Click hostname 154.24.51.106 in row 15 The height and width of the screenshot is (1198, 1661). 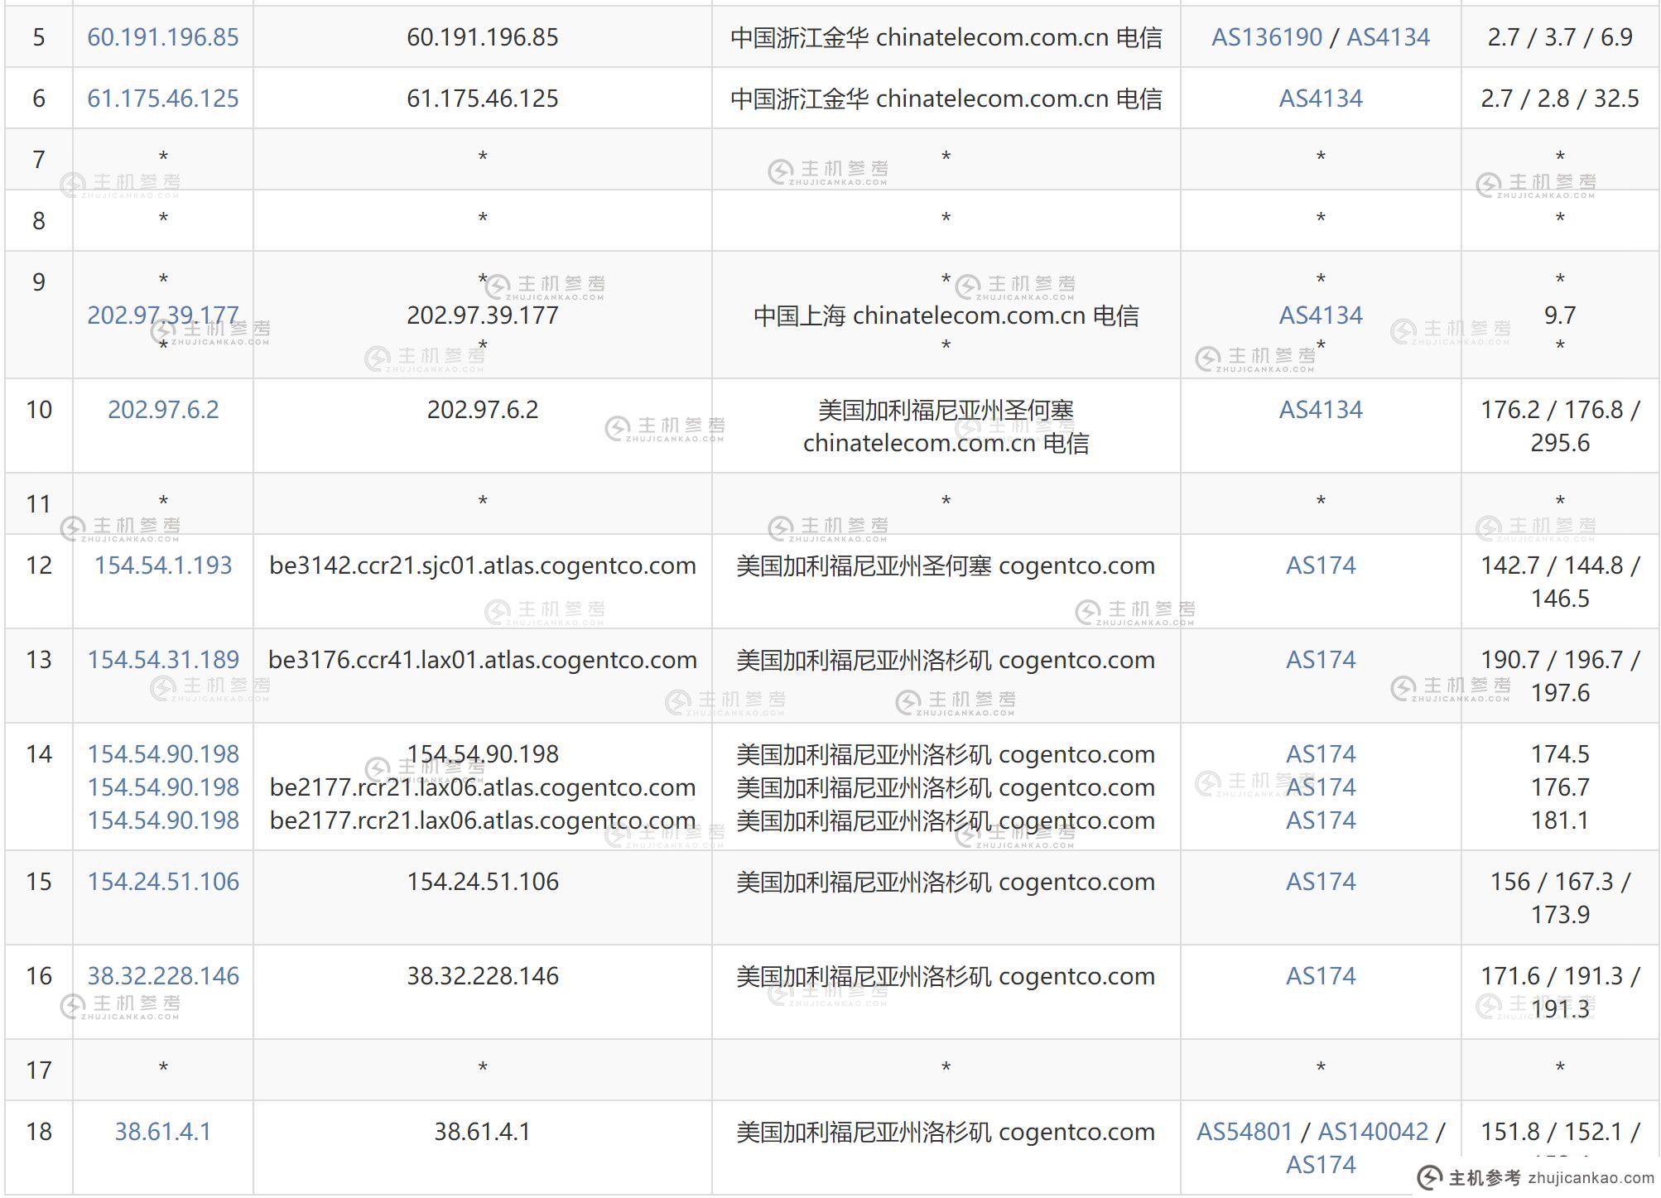point(483,882)
